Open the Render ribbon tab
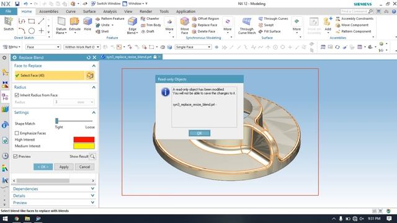Screen dimensions: 397x223 click(146, 12)
